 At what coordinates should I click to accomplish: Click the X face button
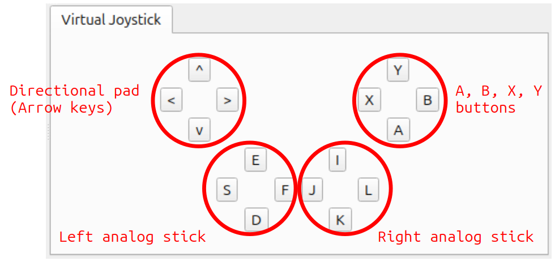(369, 101)
